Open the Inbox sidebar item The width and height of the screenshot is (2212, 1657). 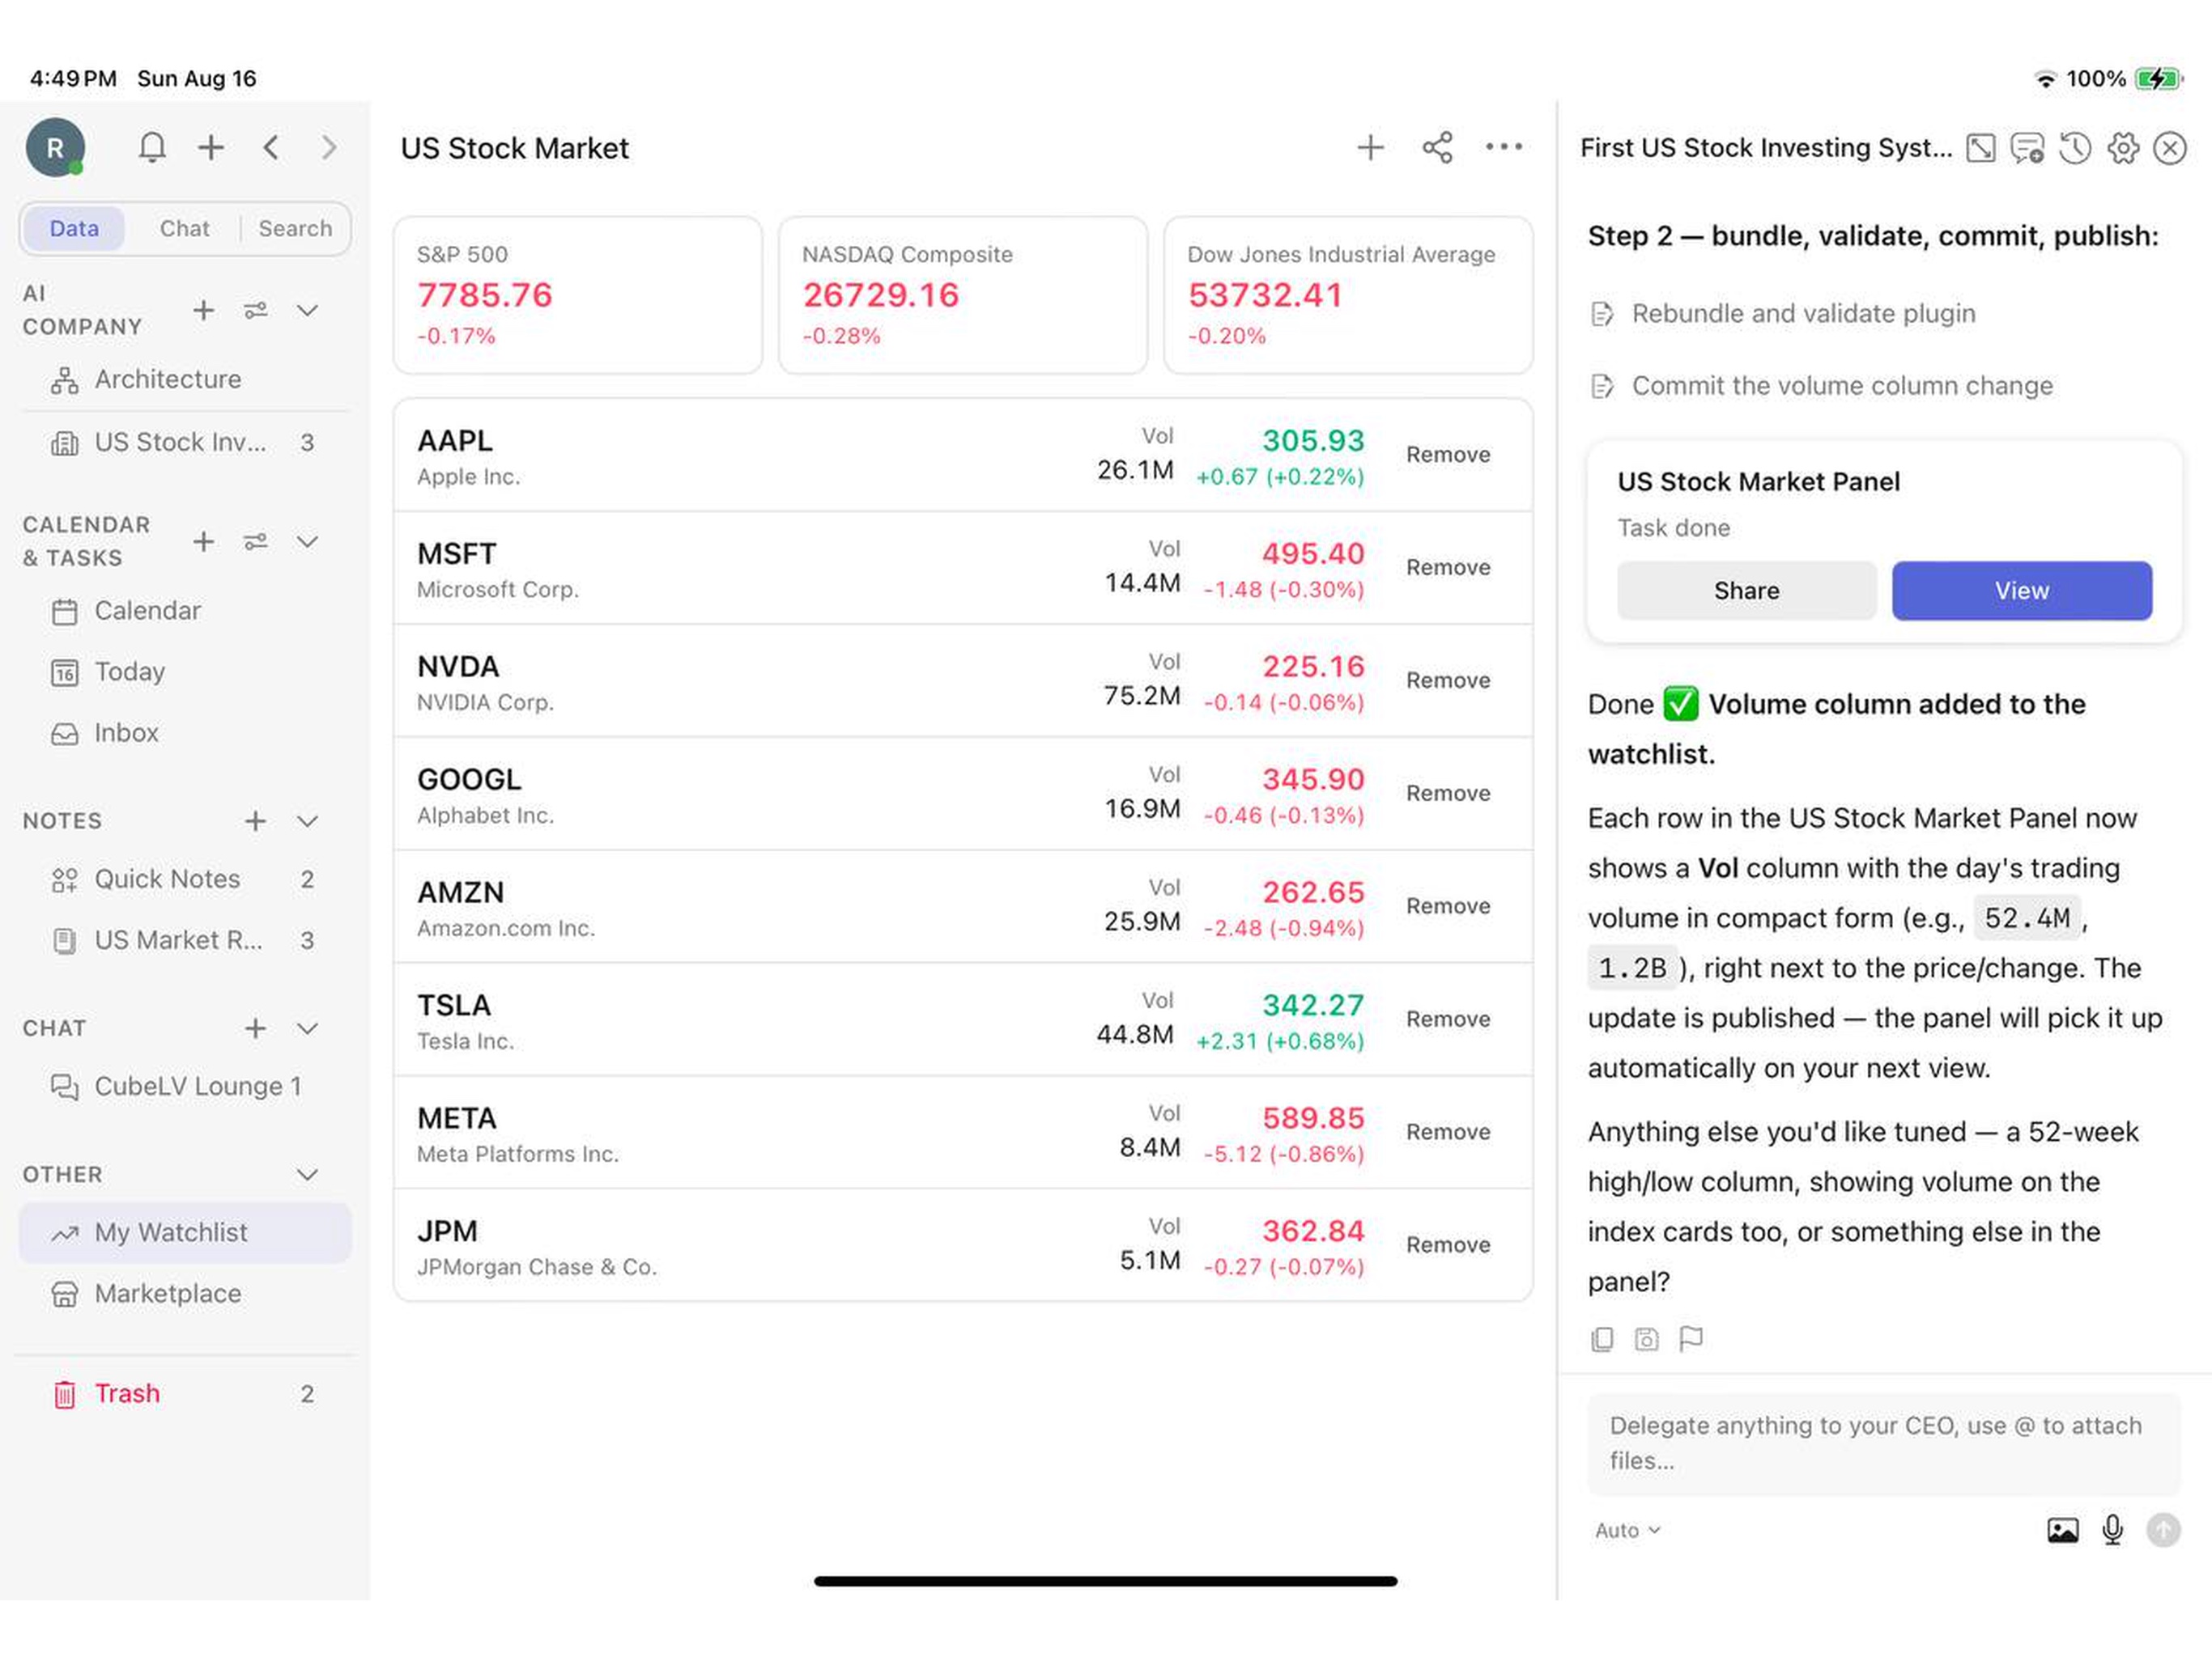click(x=185, y=732)
